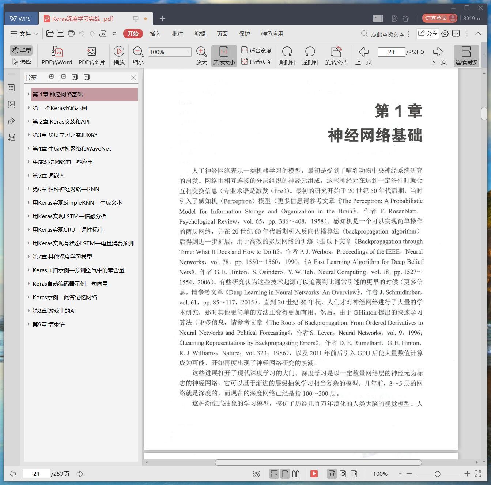Adjust the bottom zoom slider handle
This screenshot has height=485, width=491.
coord(437,474)
